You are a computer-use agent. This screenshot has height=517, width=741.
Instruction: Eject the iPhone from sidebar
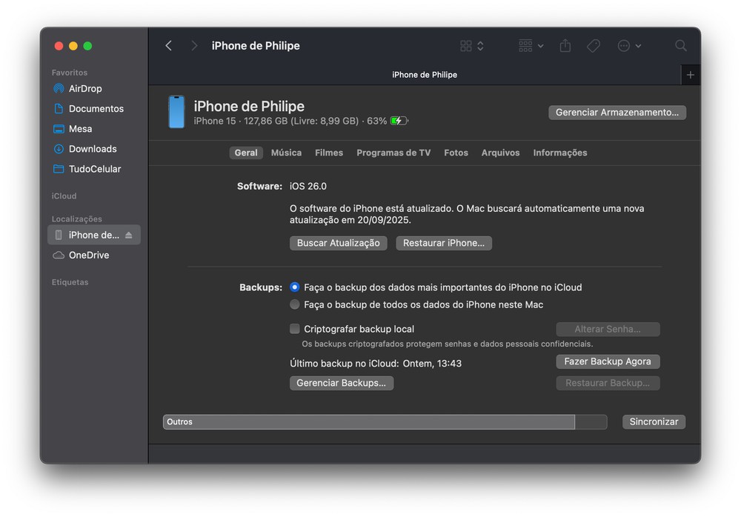tap(129, 236)
